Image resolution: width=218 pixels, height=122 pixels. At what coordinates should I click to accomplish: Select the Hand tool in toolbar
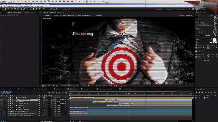click(5, 9)
